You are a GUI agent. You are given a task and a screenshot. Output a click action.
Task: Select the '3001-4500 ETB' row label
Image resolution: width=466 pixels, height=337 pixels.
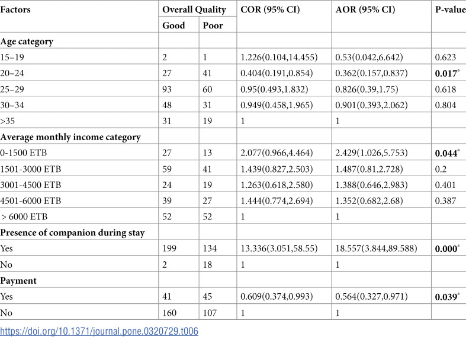tap(31, 185)
